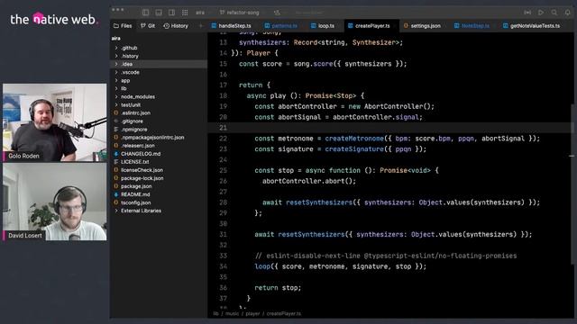Open the grid layout icon in toolbar
This screenshot has height=324, width=577.
[185, 13]
